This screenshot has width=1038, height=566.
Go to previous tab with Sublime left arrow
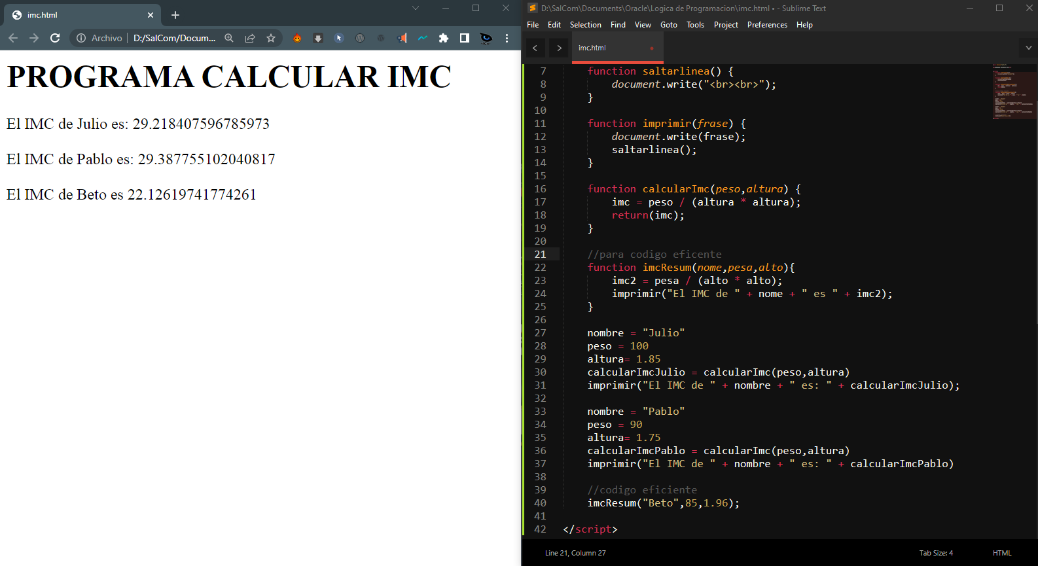(x=535, y=48)
